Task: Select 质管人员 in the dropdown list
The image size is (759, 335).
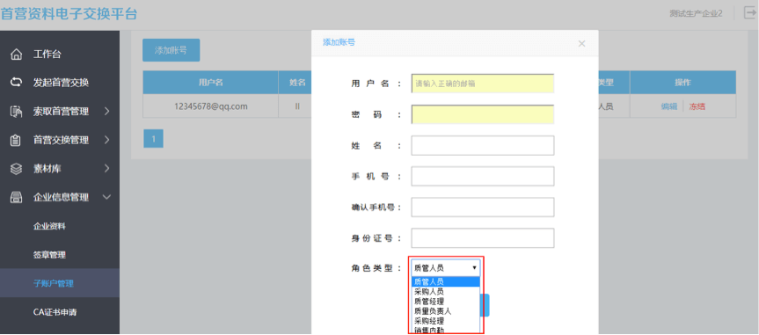Action: point(446,281)
